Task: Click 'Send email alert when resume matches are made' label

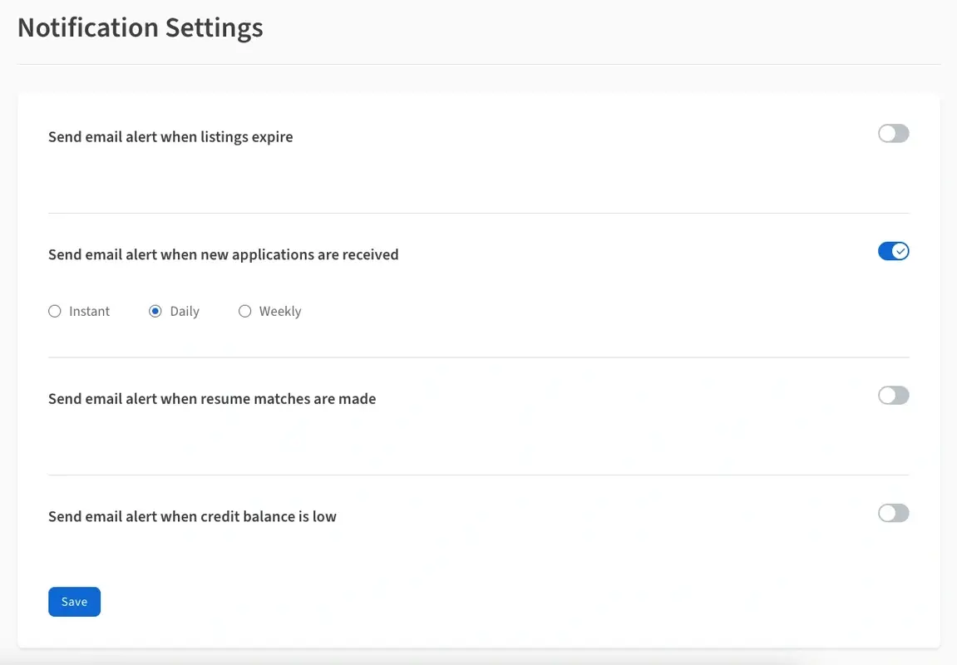Action: click(212, 398)
